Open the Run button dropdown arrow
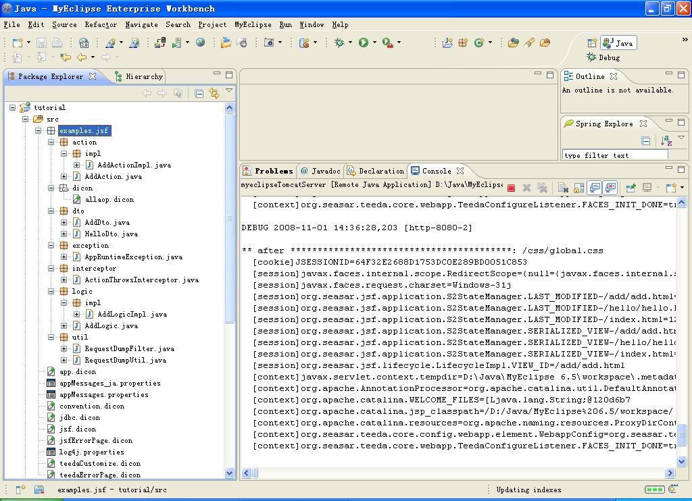 374,43
